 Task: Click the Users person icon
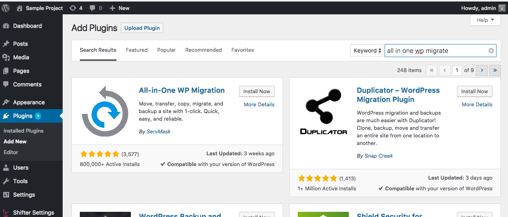(6, 168)
